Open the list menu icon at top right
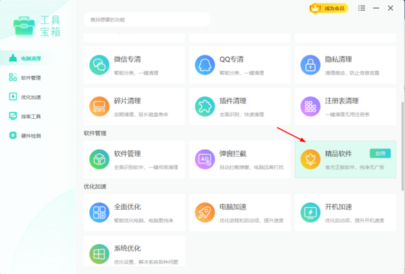Viewport: 405px width, 274px height. click(362, 8)
